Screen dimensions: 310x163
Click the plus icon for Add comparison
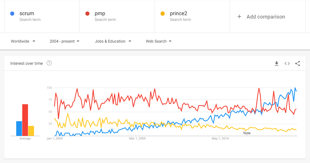pyautogui.click(x=239, y=17)
